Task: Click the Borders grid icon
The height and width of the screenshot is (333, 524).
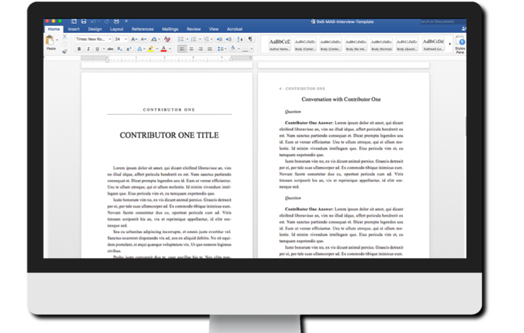Action: 246,49
